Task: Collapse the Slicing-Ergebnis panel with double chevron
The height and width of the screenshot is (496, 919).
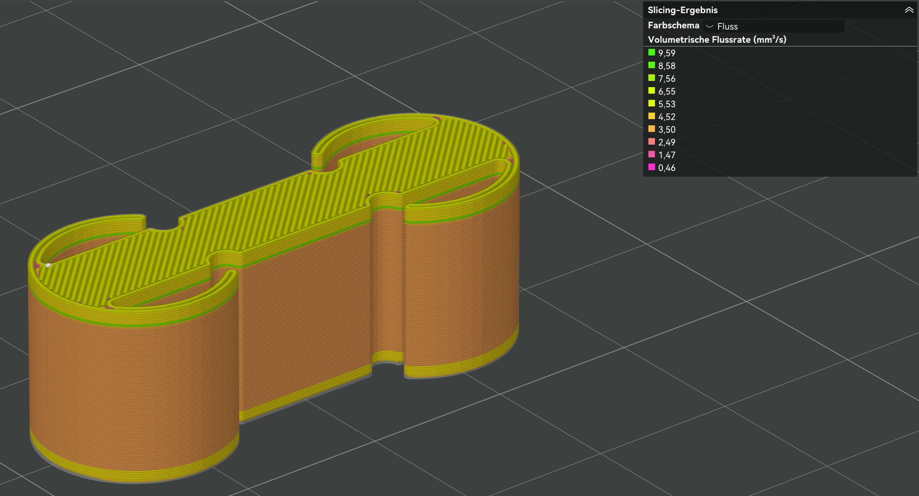Action: [909, 10]
